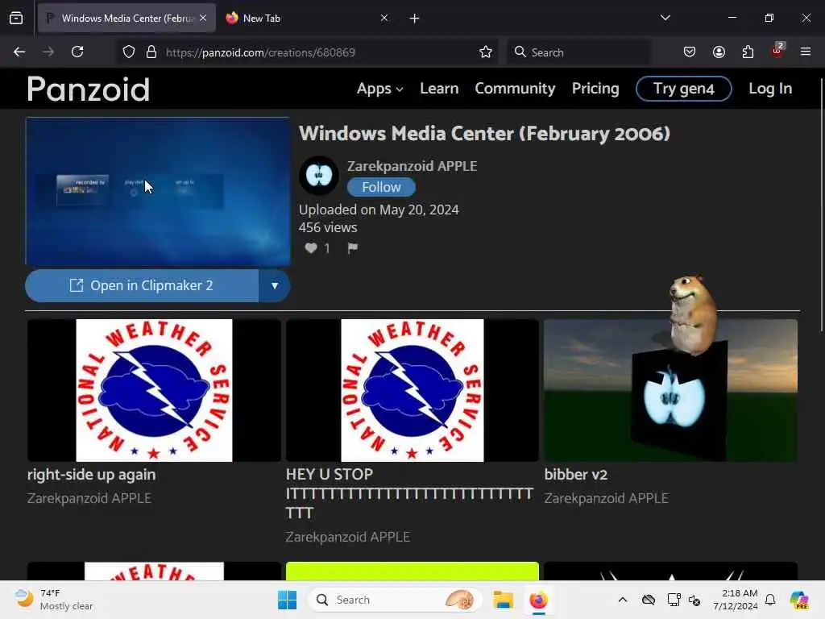Report the creation with the flag icon
Screen dimensions: 825x619
coord(353,248)
